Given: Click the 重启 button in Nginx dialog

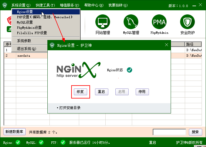Looking at the screenshot, I should point(102,92).
